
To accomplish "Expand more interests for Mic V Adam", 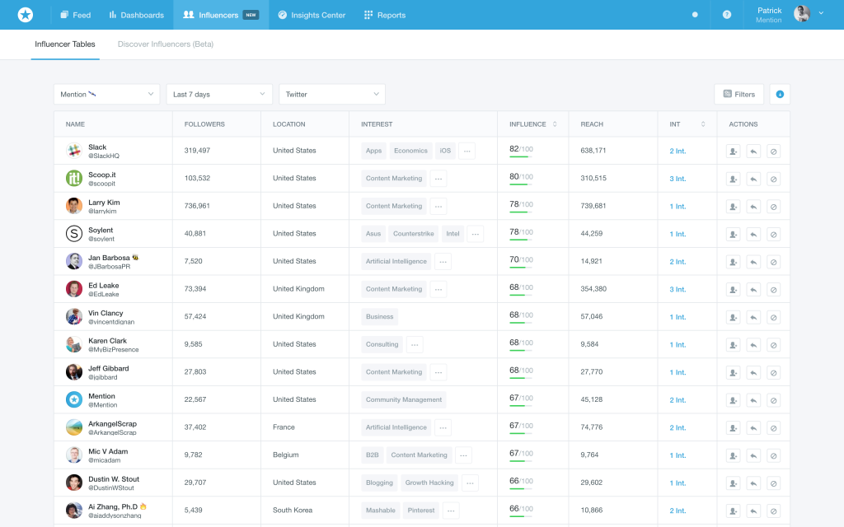I will (x=463, y=455).
